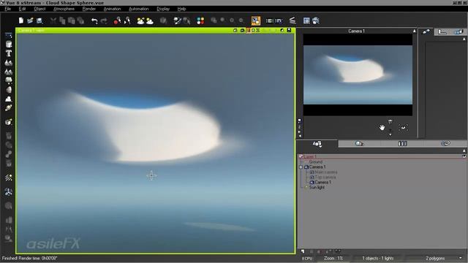
Task: Open the Atmosphere menu
Action: pyautogui.click(x=64, y=9)
